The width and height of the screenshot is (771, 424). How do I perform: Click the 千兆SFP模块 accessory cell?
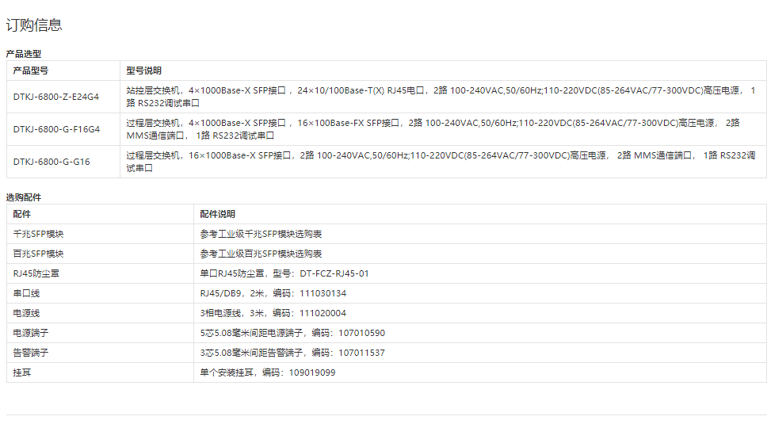39,234
